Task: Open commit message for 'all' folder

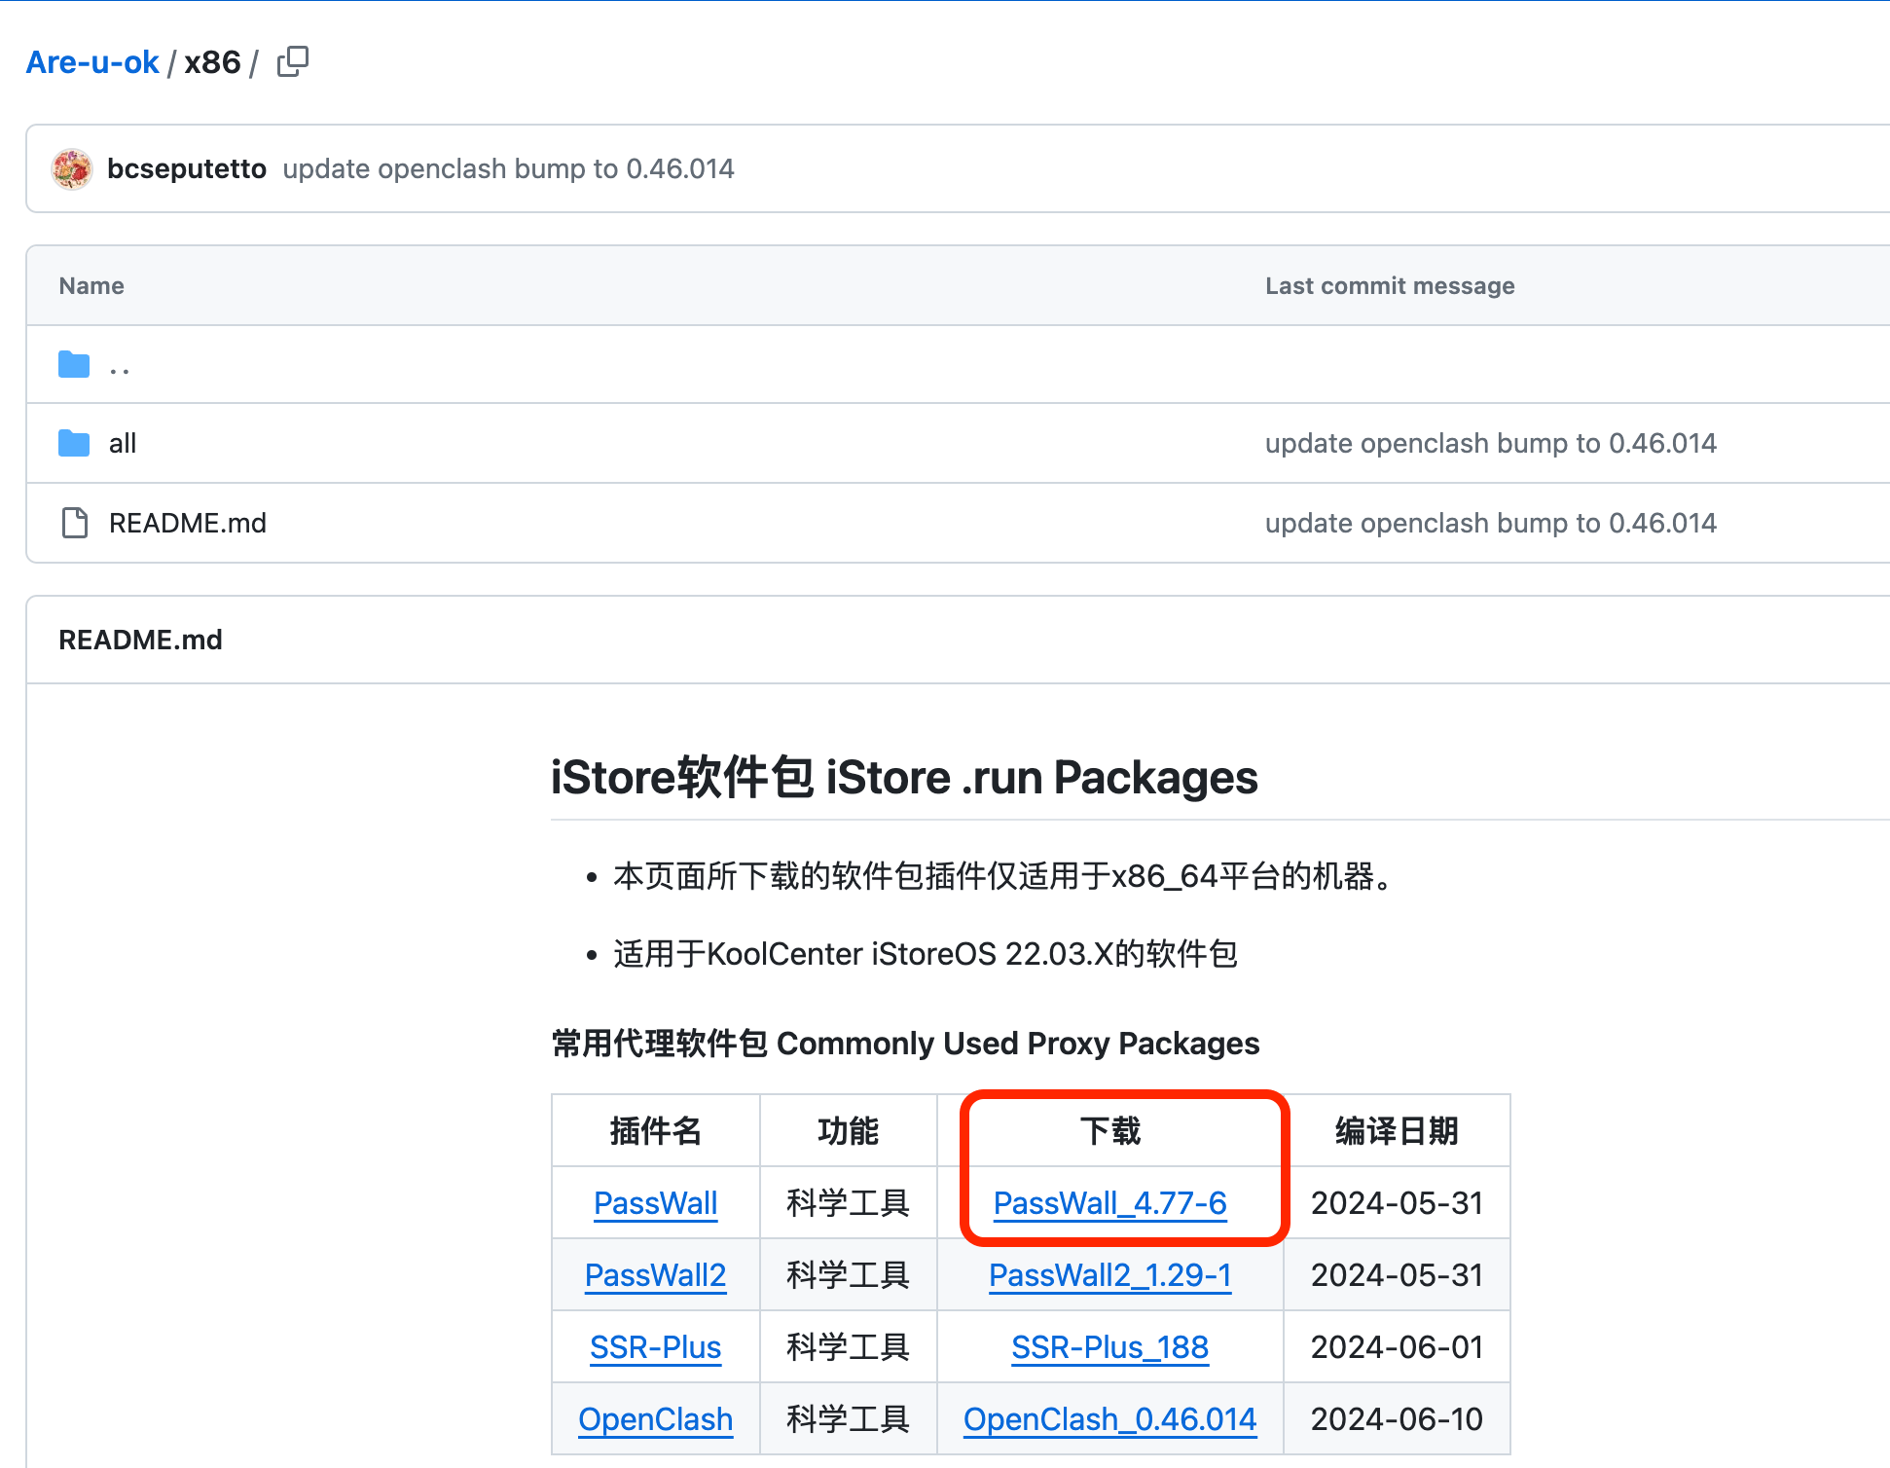Action: (x=1490, y=444)
